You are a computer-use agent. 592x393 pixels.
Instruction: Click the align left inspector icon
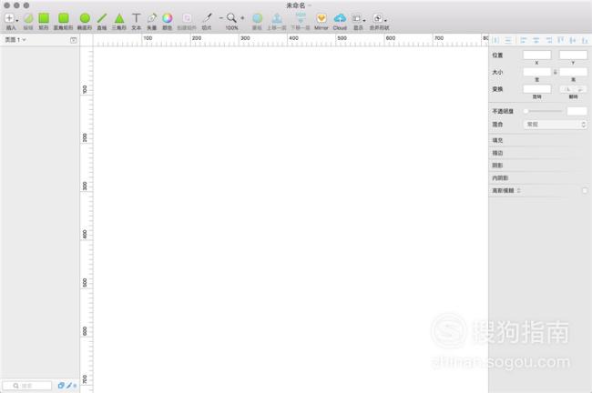coord(523,40)
